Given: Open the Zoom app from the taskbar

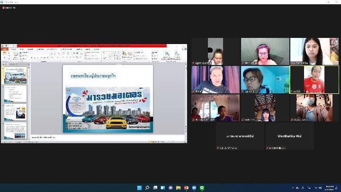Looking at the screenshot, I should click(x=194, y=188).
